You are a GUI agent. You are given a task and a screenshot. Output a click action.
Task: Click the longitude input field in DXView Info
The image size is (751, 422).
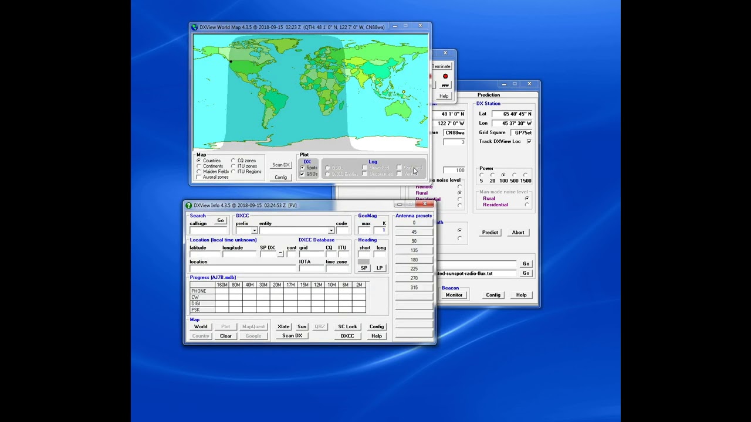[239, 254]
